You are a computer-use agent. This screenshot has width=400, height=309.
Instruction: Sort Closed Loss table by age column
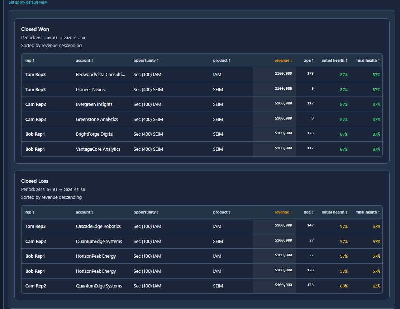click(x=309, y=212)
